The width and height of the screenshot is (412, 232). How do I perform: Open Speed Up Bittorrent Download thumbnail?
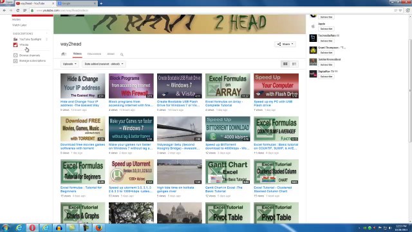(x=228, y=129)
